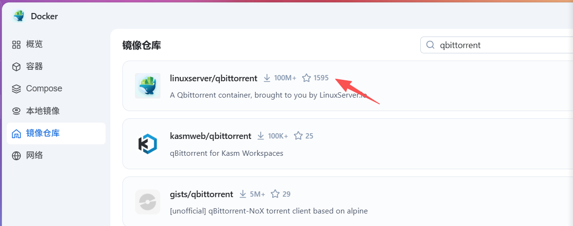Open the kasmweb/qbittorrent image title
The height and width of the screenshot is (226, 573).
click(211, 136)
